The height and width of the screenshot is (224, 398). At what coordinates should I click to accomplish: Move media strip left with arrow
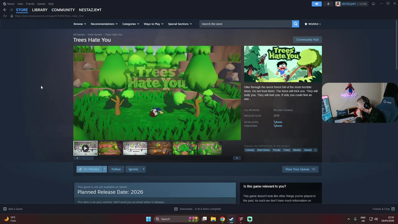pos(77,158)
